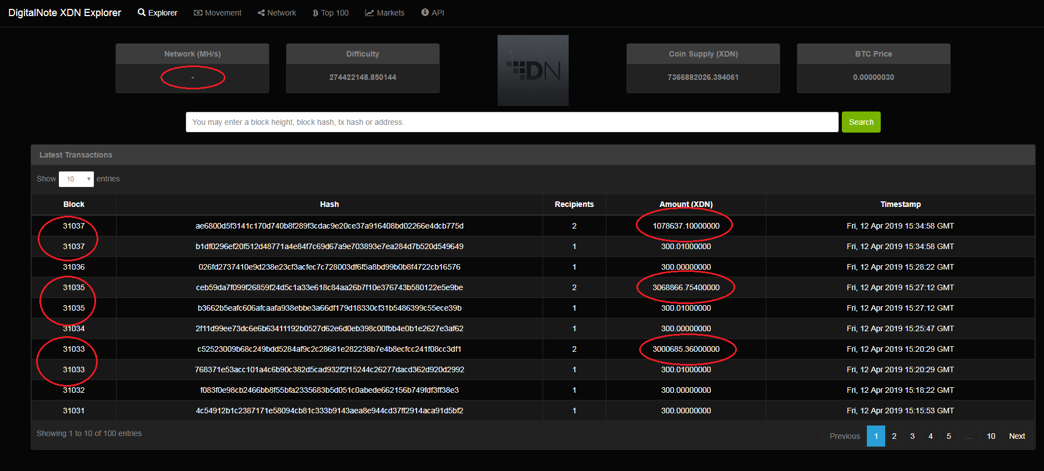
Task: Sort table by the Hash column header
Action: (329, 204)
